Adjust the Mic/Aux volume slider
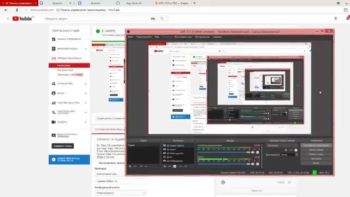Image resolution: width=350 pixels, height=197 pixels. tap(224, 164)
